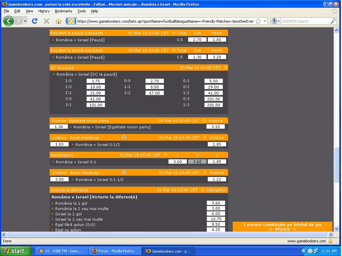
Task: Switch to Forum - Mozilla Firefox taskbar item
Action: [115, 251]
